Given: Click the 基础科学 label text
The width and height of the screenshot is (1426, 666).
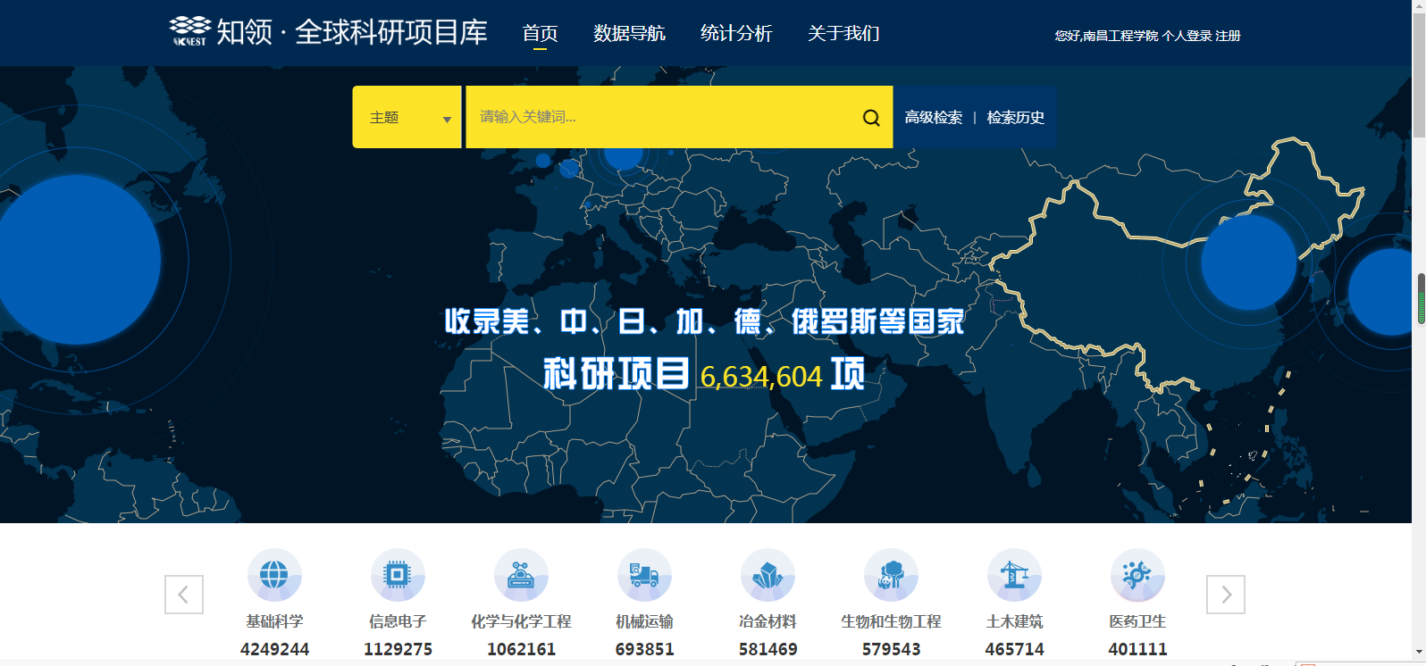Looking at the screenshot, I should (x=274, y=621).
